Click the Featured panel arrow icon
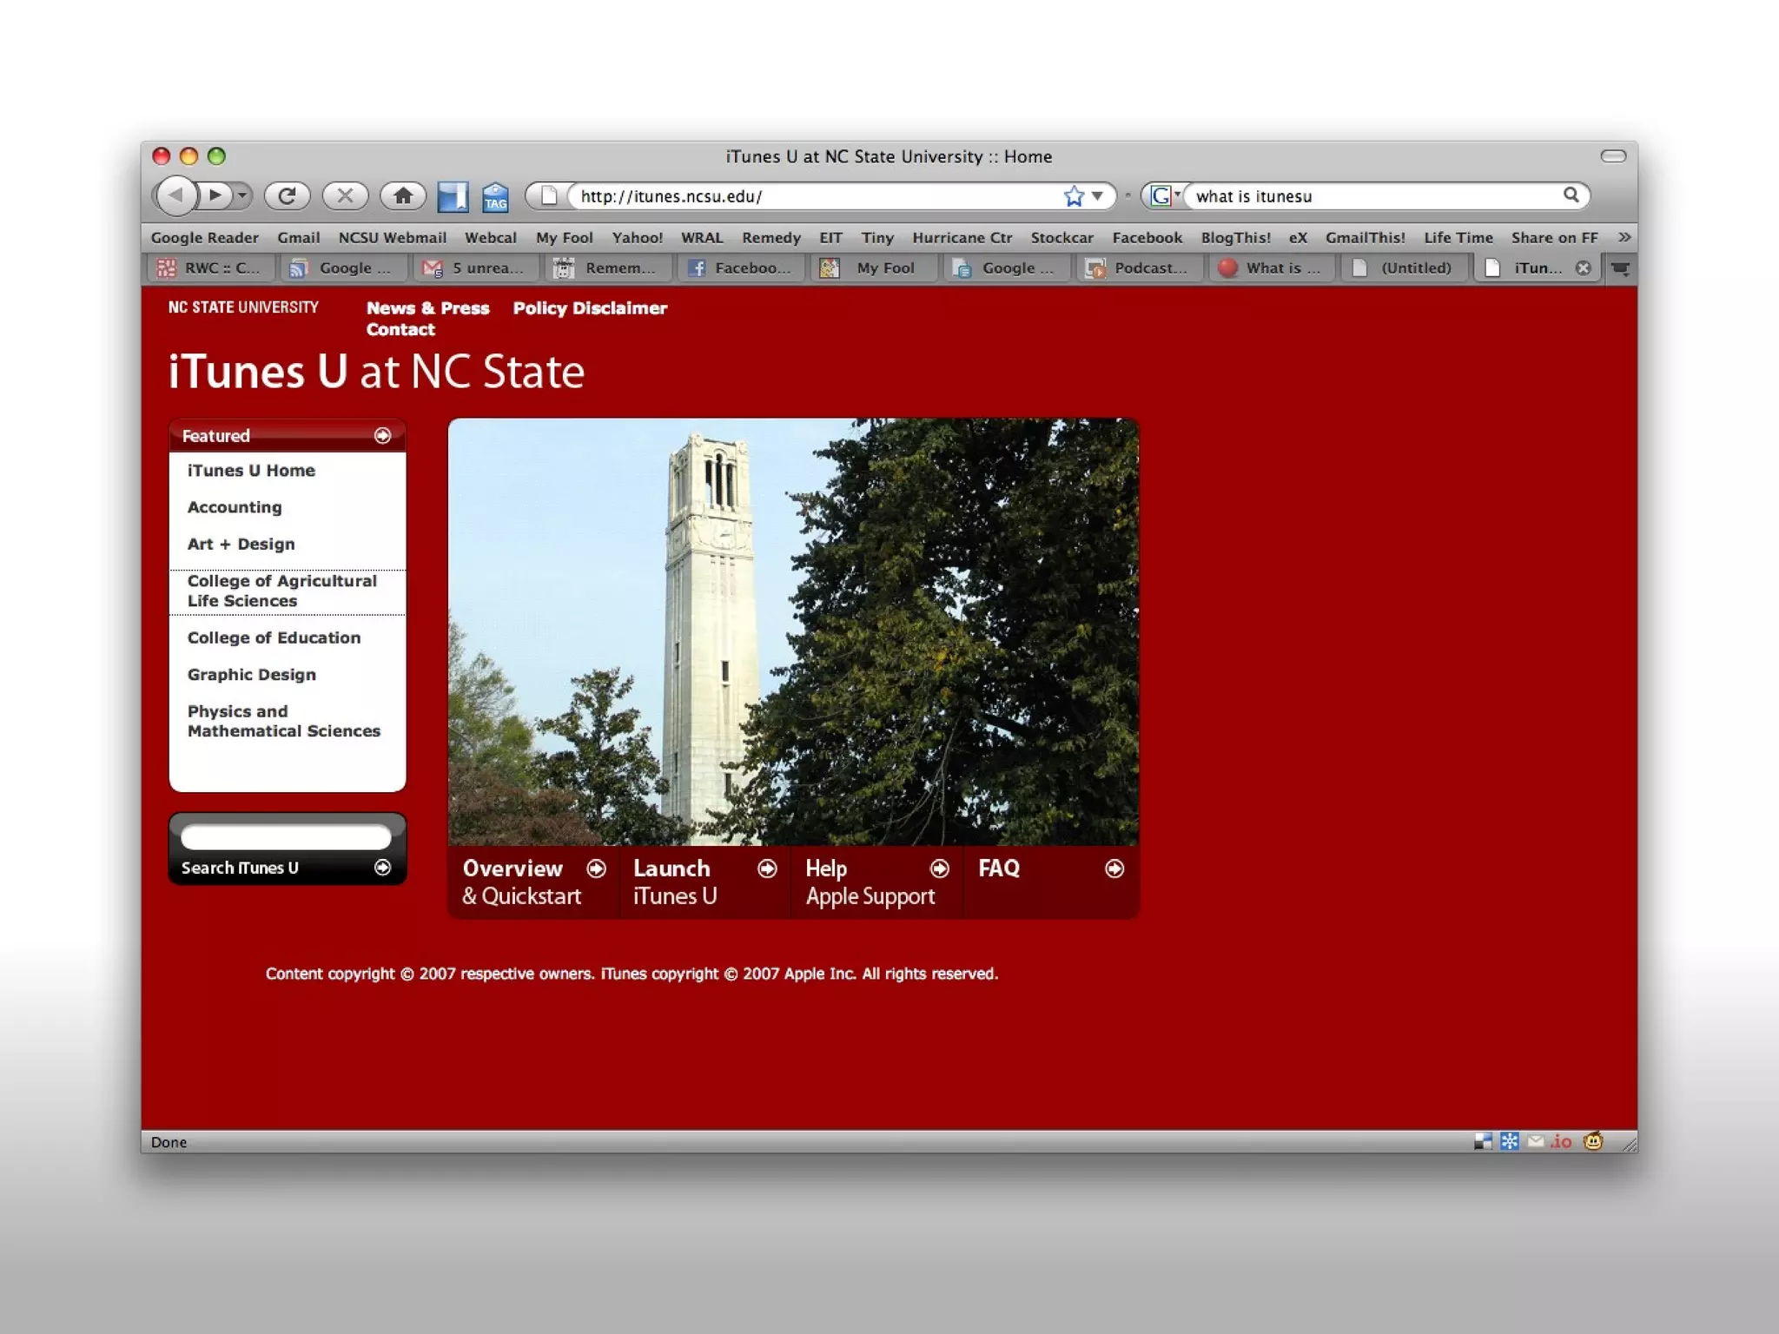Image resolution: width=1779 pixels, height=1334 pixels. point(382,436)
